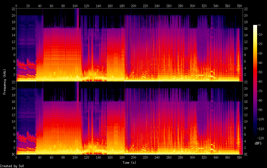Click the "+0" color scale label
The height and width of the screenshot is (168, 267).
click(x=259, y=25)
